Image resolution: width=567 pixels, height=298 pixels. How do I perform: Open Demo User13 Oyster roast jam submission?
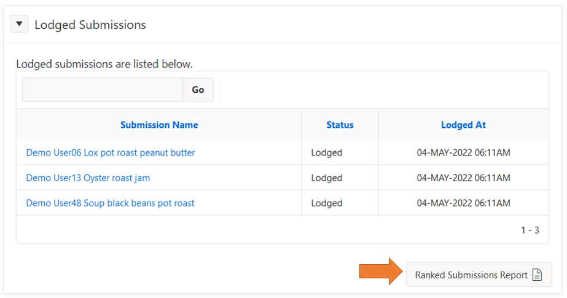coord(88,178)
